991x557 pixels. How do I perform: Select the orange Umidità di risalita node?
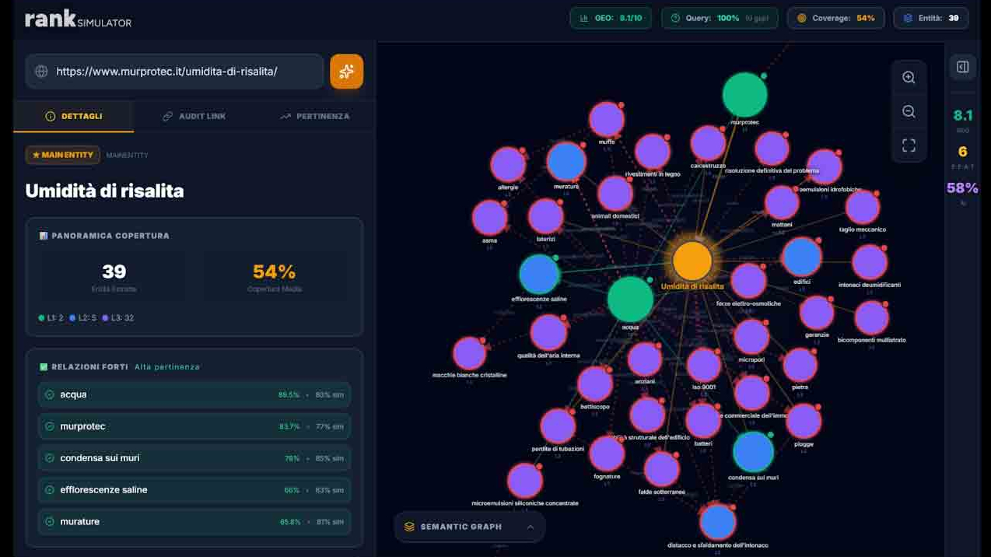(x=692, y=261)
